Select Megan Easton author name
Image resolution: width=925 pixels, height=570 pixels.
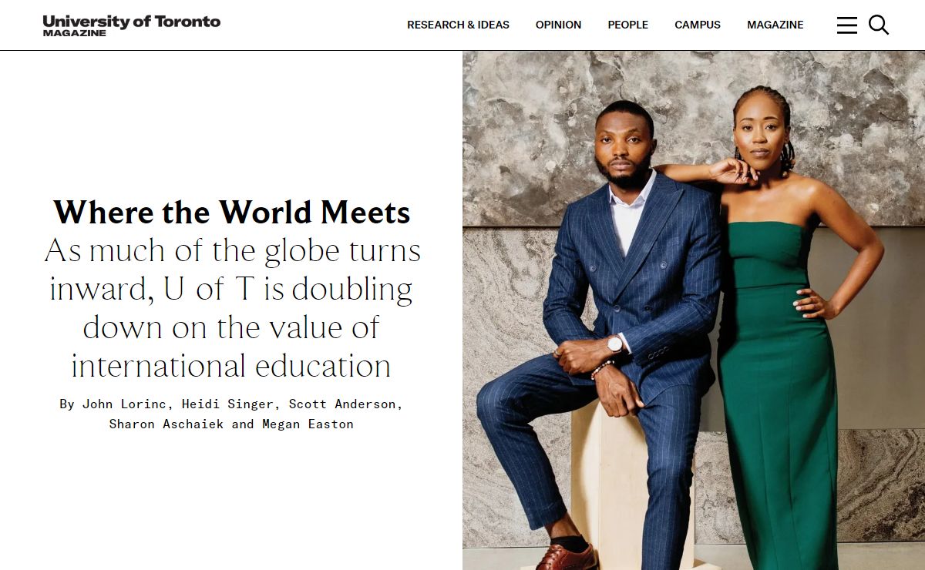click(x=308, y=424)
